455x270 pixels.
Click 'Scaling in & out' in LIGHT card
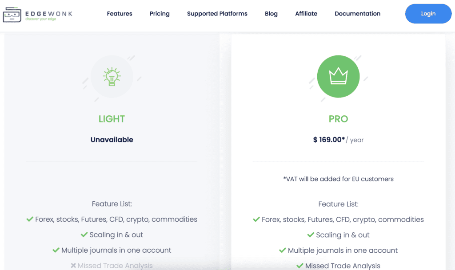click(x=116, y=235)
